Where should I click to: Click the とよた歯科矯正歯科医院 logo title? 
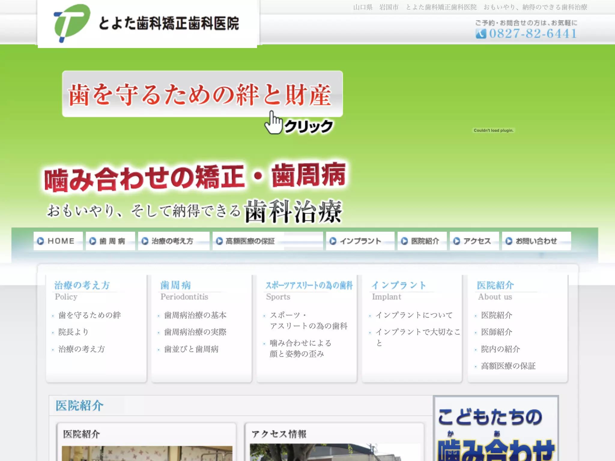pos(169,23)
